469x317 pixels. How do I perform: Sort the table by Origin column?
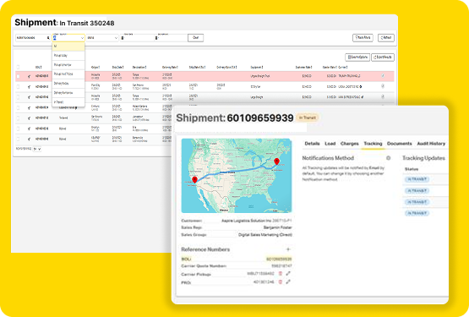click(95, 67)
